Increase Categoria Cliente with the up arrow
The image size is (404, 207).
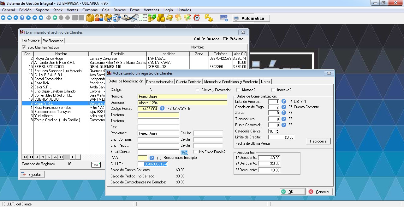[277, 130]
